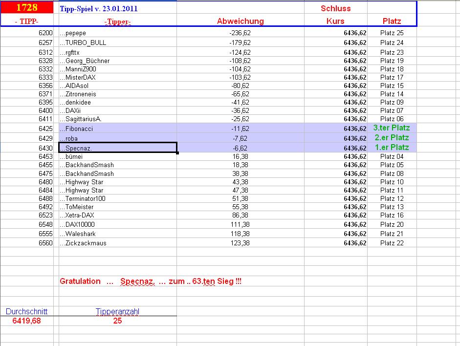Select the deviation 123,38
The image size is (460, 346).
pyautogui.click(x=240, y=243)
